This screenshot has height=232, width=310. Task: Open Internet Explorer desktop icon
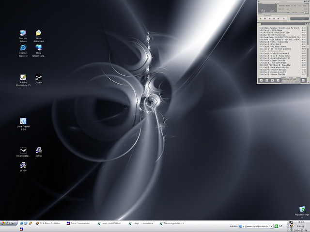click(x=23, y=48)
